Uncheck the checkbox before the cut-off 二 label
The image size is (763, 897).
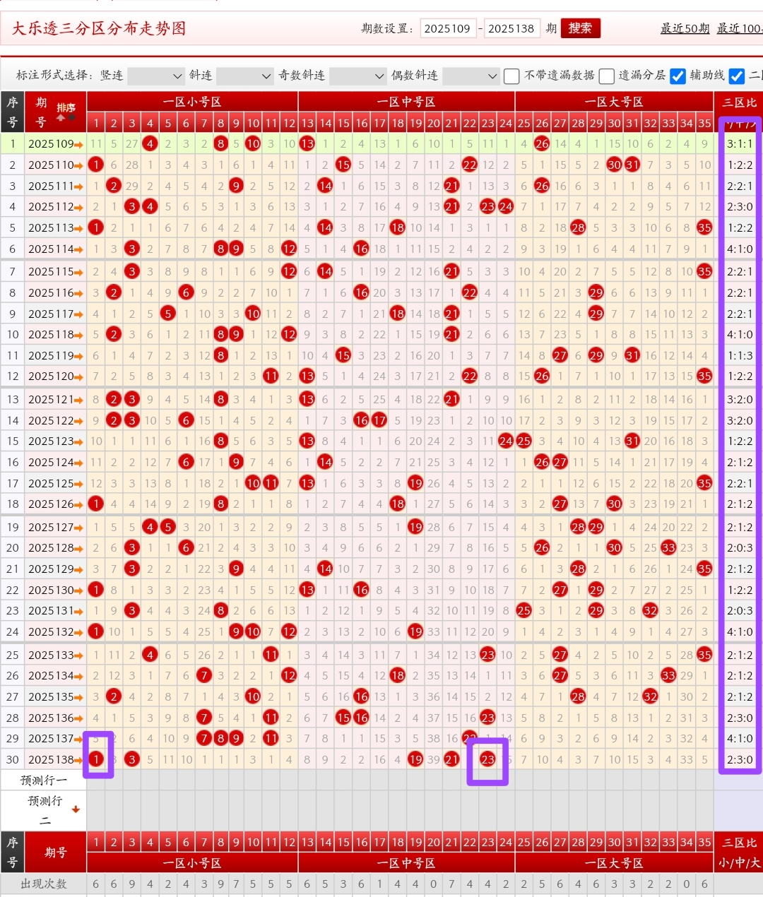[737, 76]
